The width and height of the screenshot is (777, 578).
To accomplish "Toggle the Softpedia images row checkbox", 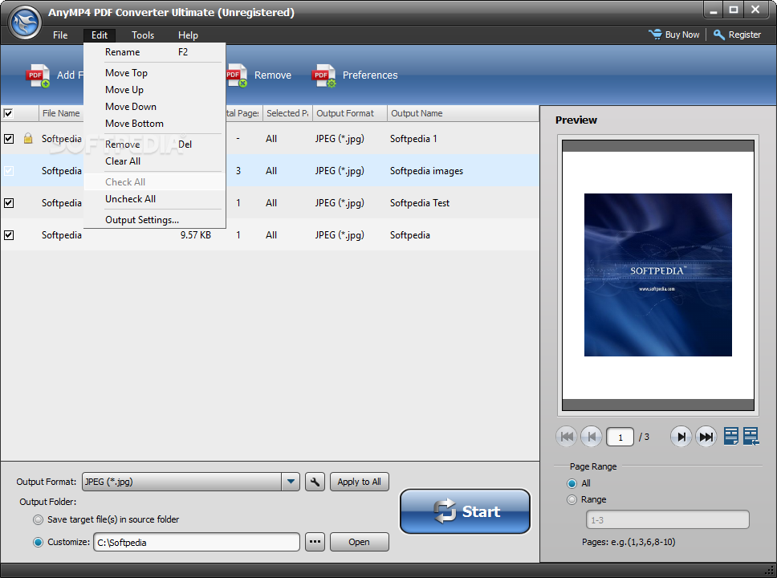I will 9,170.
